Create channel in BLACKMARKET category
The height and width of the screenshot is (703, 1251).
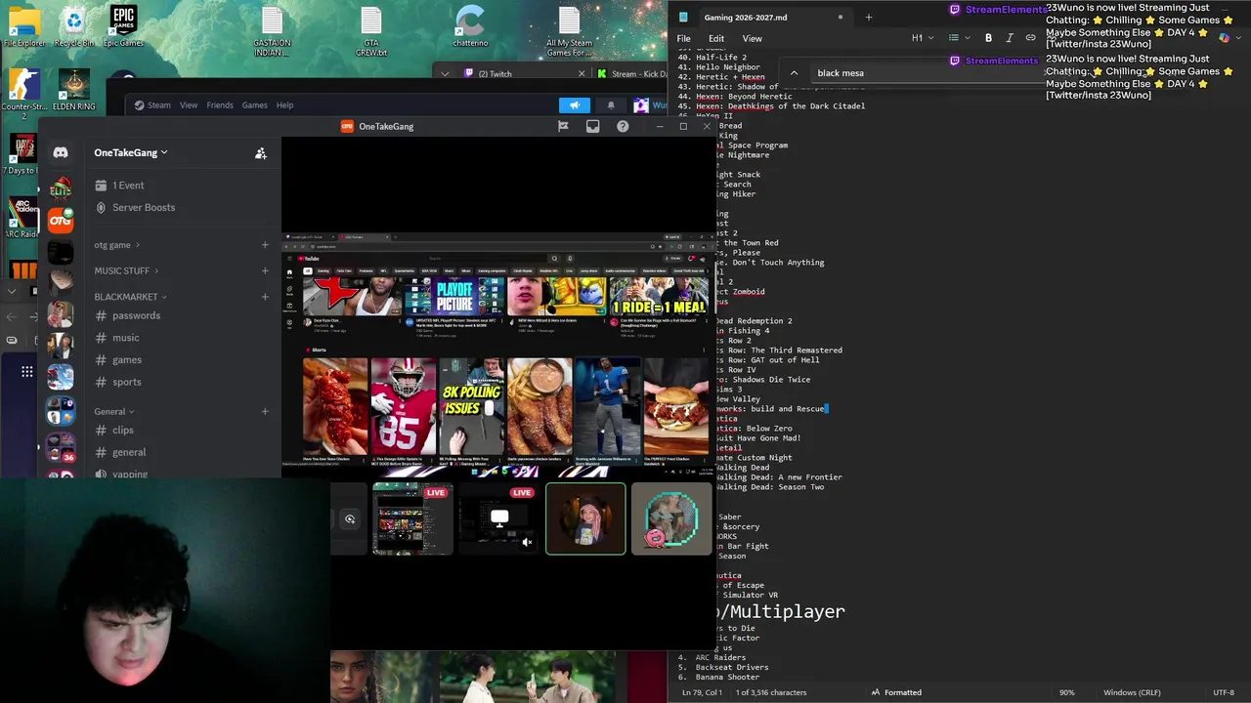[x=265, y=297]
